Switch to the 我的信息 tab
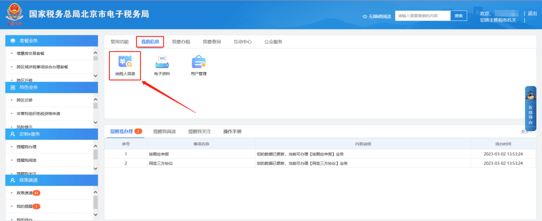The image size is (542, 221). (150, 41)
